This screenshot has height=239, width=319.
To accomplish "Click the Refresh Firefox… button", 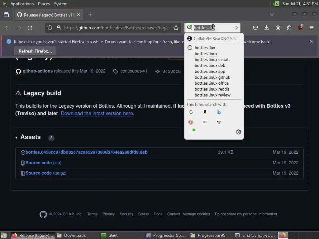I will (x=35, y=51).
